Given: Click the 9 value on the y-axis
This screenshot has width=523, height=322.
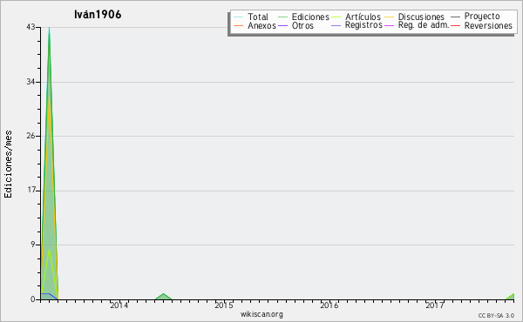Looking at the screenshot, I should click(x=33, y=245).
